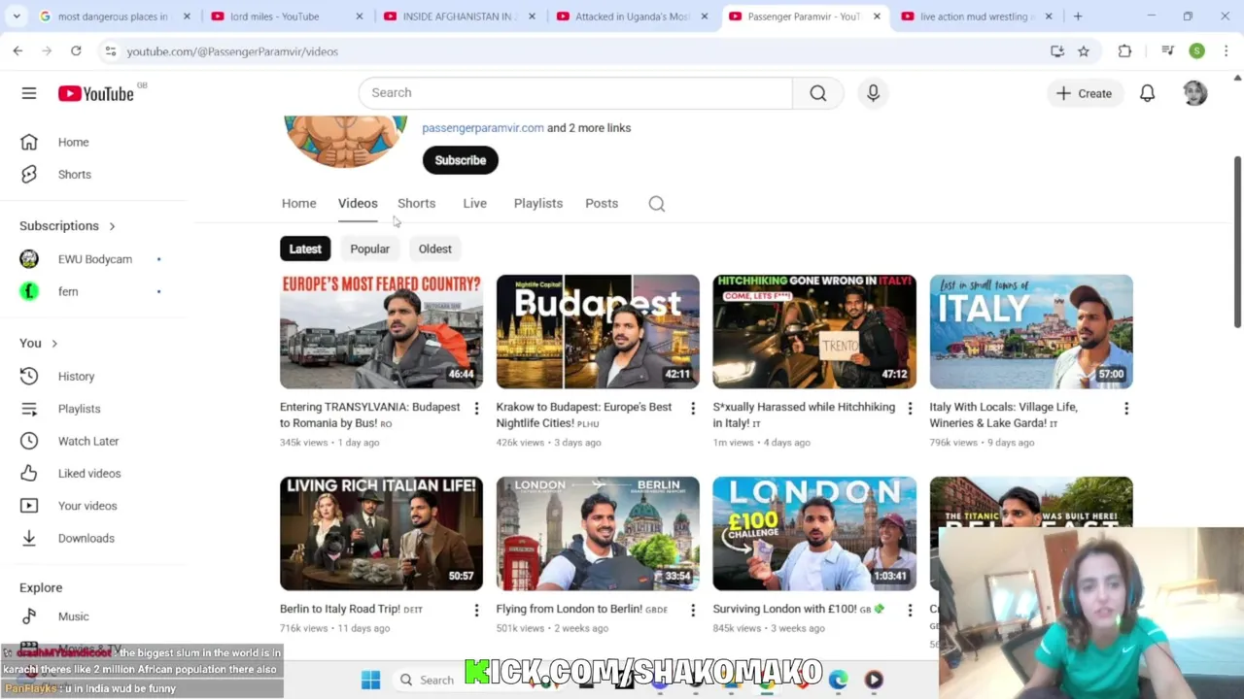
Task: Switch to channel Shorts tab
Action: (x=416, y=204)
